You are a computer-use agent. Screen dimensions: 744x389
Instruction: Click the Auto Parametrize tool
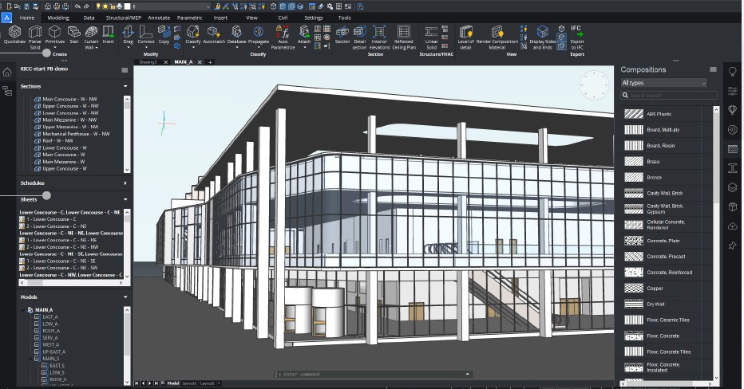click(x=283, y=37)
